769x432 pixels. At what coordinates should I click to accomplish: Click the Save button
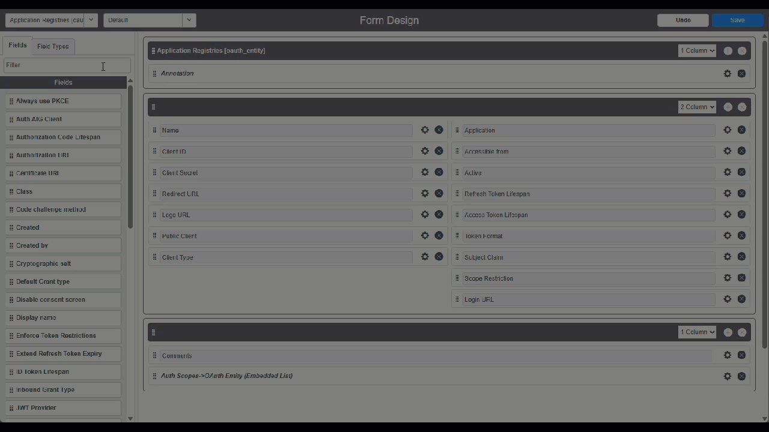737,20
